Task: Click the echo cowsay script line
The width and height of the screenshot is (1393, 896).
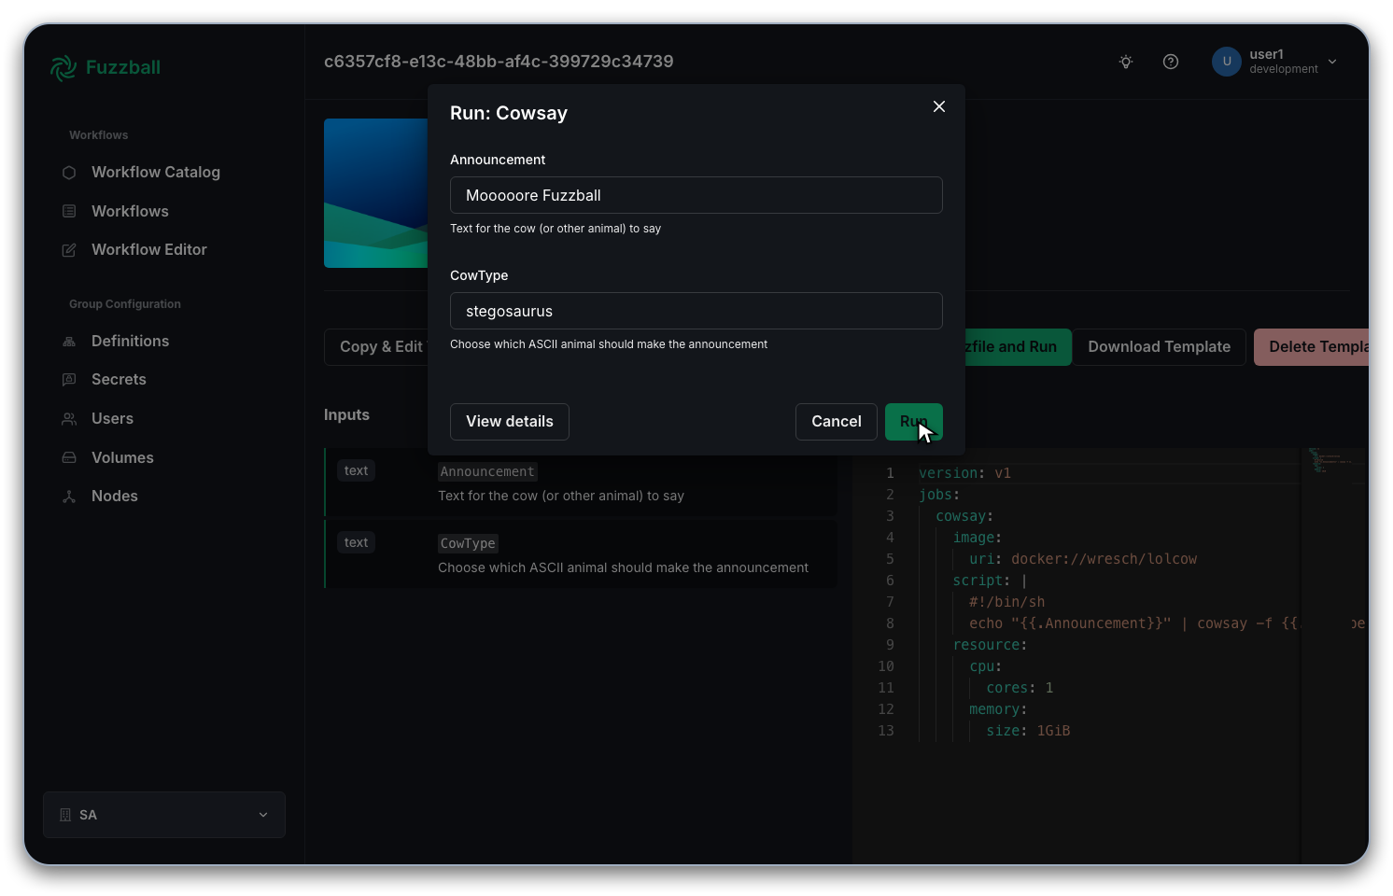Action: point(1133,623)
